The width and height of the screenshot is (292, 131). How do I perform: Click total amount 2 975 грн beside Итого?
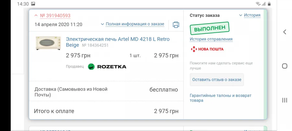pyautogui.click(x=166, y=111)
